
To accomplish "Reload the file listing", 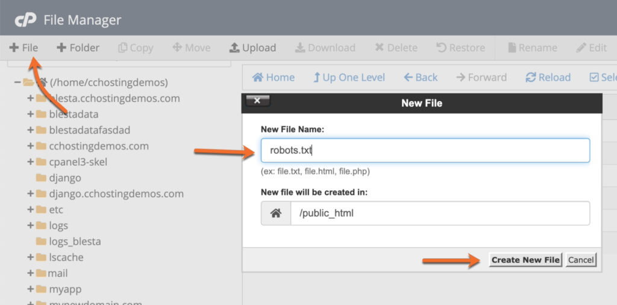I will [548, 78].
